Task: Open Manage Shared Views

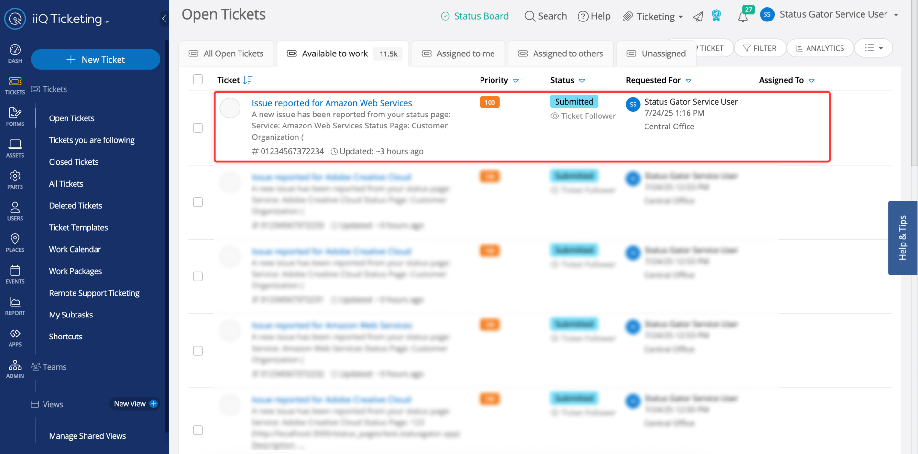Action: [87, 436]
